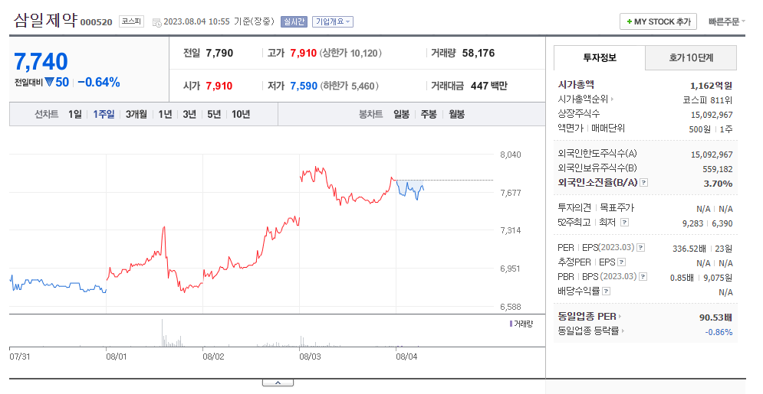Click the 코스피 market badge
Viewport: 763px width, 394px height.
point(131,21)
